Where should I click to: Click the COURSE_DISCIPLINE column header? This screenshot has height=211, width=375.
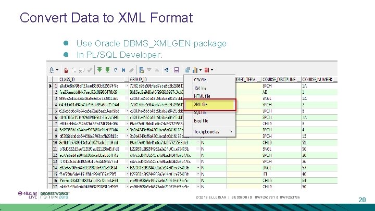pos(279,79)
